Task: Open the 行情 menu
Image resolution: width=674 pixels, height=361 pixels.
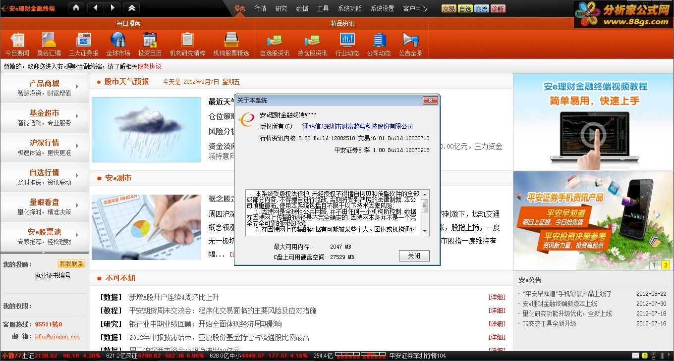Action: (x=261, y=8)
